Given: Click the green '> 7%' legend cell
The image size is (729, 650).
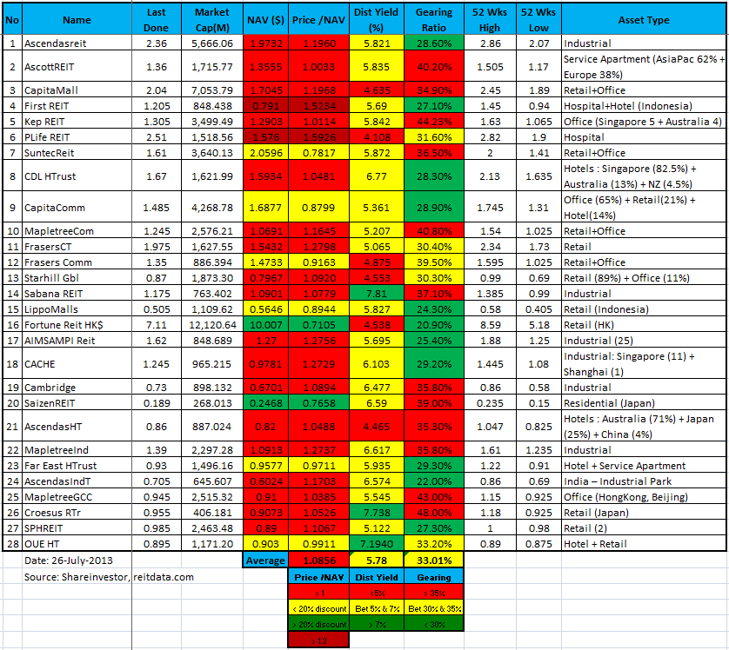Looking at the screenshot, I should click(376, 624).
